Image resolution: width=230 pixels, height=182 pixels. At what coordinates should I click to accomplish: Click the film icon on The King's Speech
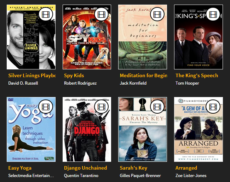pos(213,14)
